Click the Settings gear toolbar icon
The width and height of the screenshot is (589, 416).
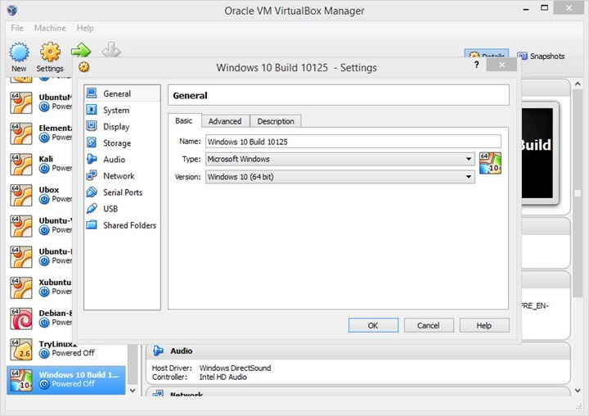pos(50,52)
